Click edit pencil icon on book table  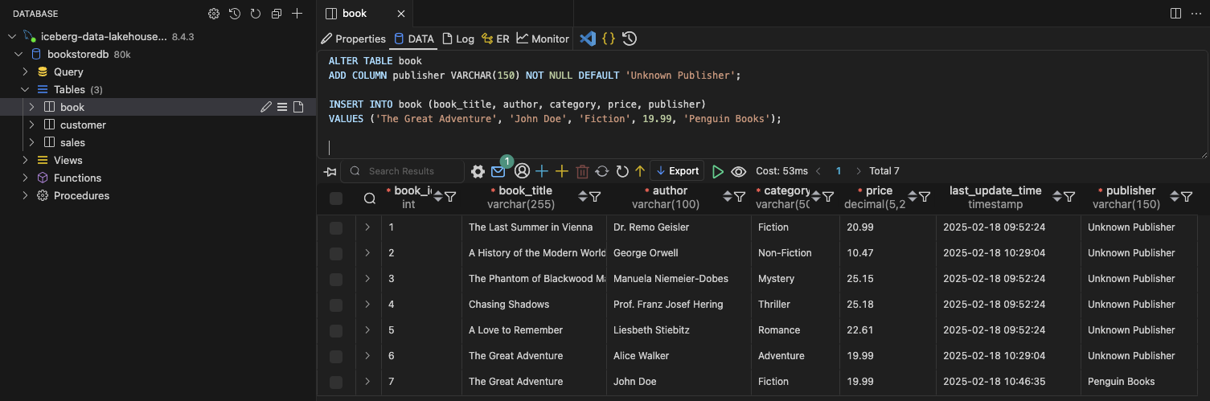(x=266, y=107)
